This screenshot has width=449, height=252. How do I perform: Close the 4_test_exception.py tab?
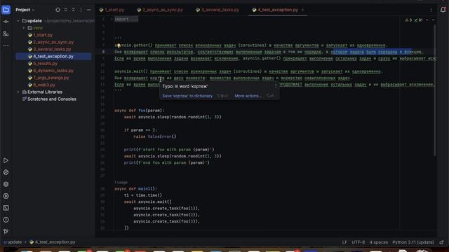(302, 10)
